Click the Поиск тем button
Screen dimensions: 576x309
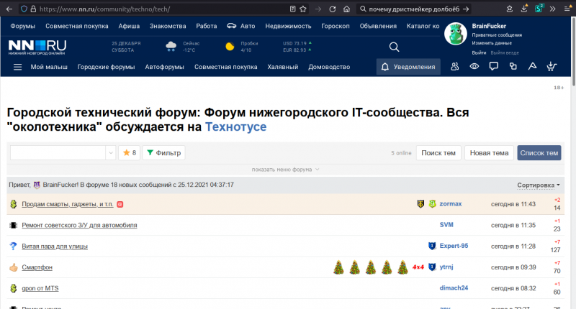(x=438, y=153)
